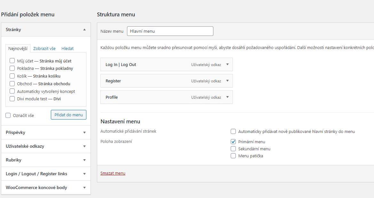Check the Menu patička location
The width and height of the screenshot is (374, 198).
coord(233,156)
